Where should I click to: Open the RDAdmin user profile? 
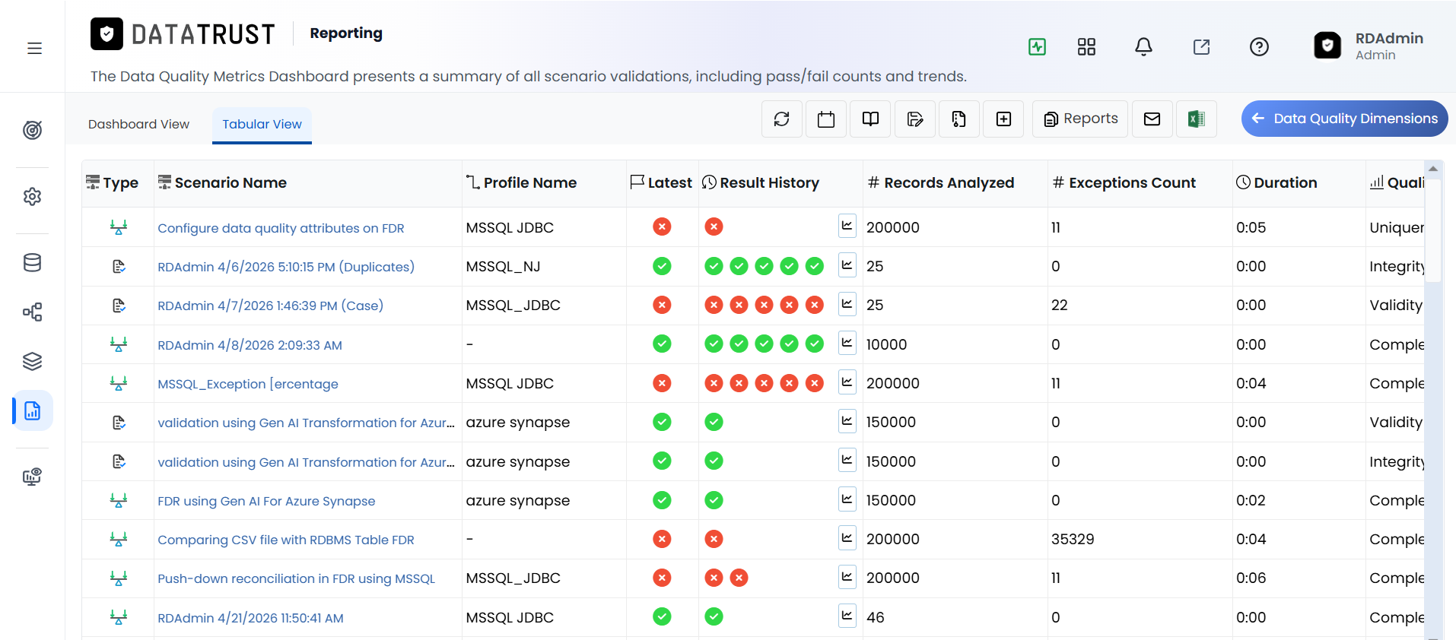click(x=1369, y=46)
